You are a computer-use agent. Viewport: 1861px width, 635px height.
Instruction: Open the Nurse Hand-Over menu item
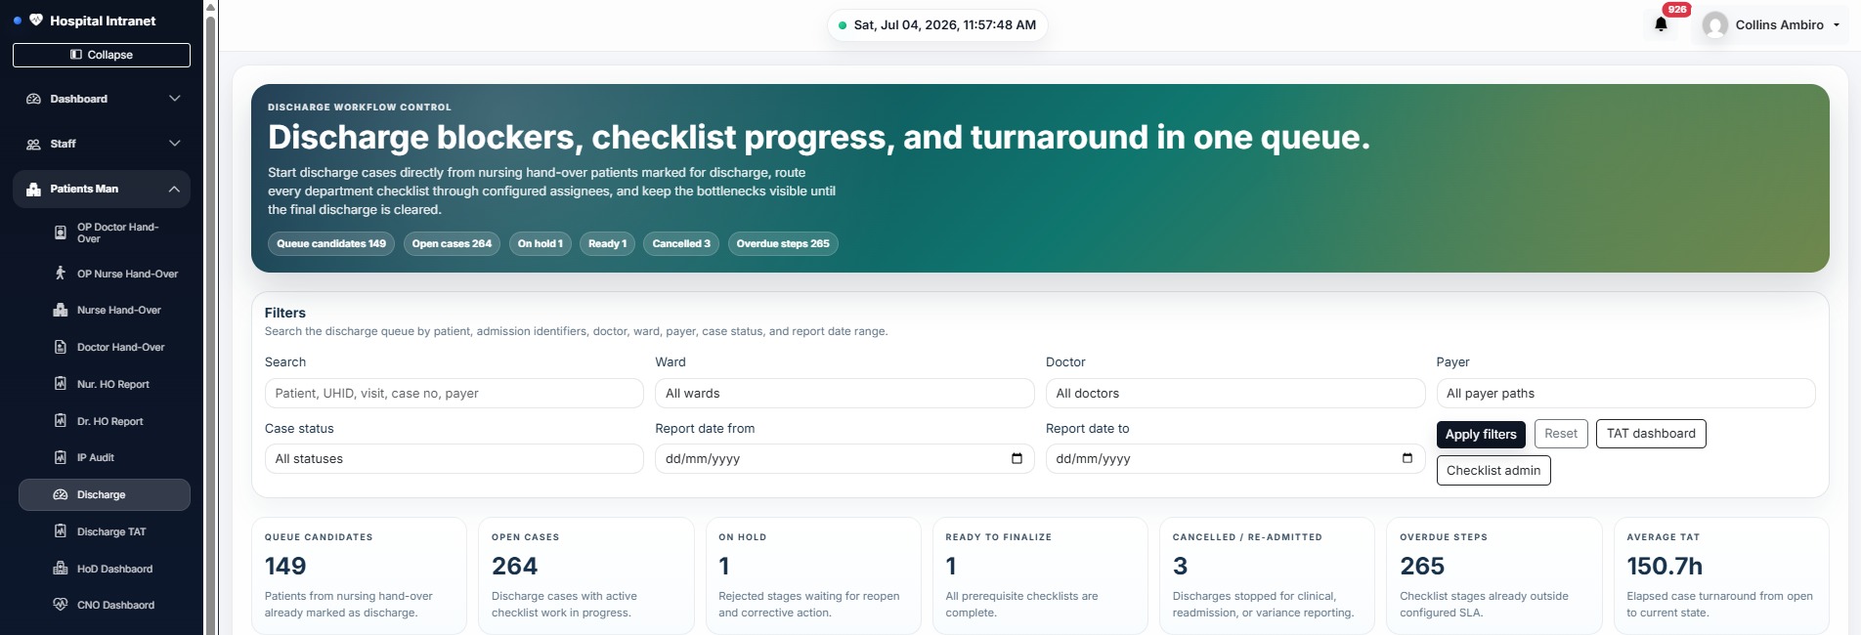tap(105, 310)
